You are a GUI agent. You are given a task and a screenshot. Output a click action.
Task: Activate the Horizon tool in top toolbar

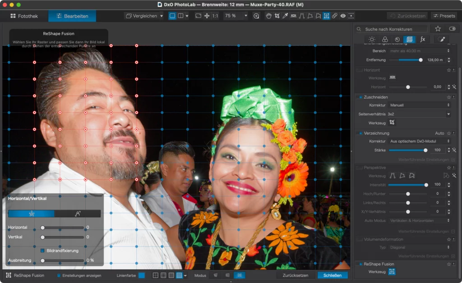click(x=293, y=16)
